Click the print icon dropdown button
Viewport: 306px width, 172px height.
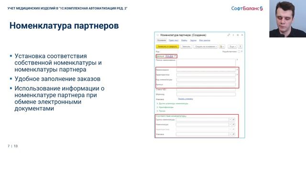222,47
